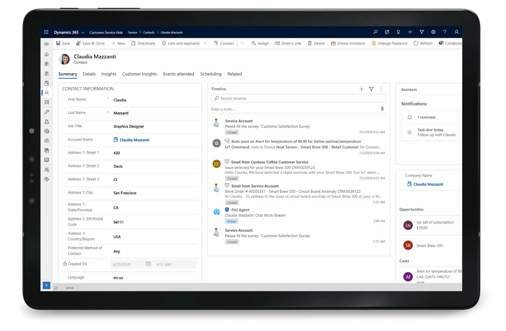This screenshot has width=506, height=331.
Task: Click the Contacts breadcrumb
Action: (x=149, y=33)
